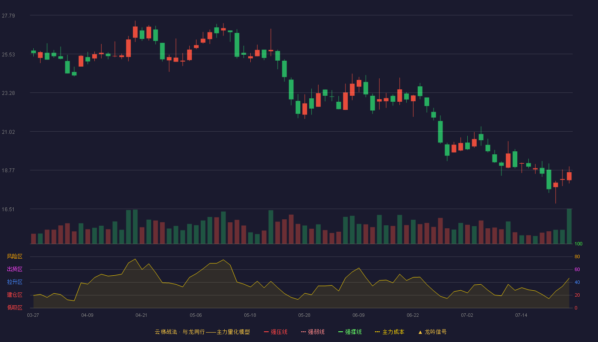Click the 低吸区 zone label
598x342 pixels.
coord(15,308)
